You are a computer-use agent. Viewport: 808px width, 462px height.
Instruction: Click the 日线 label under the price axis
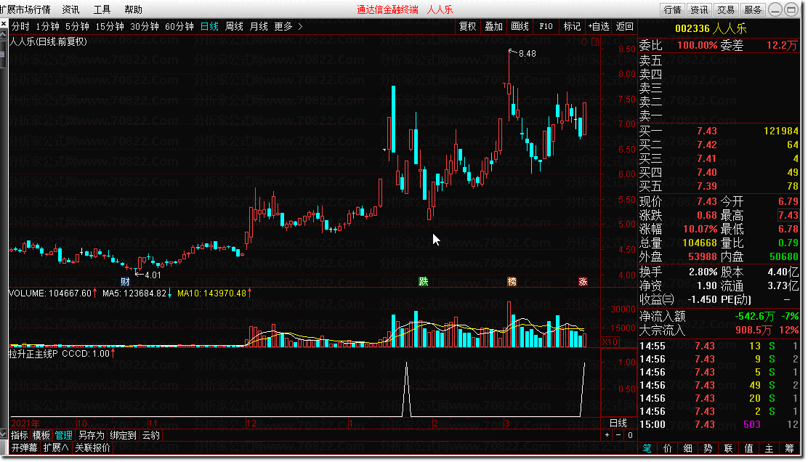(x=618, y=423)
